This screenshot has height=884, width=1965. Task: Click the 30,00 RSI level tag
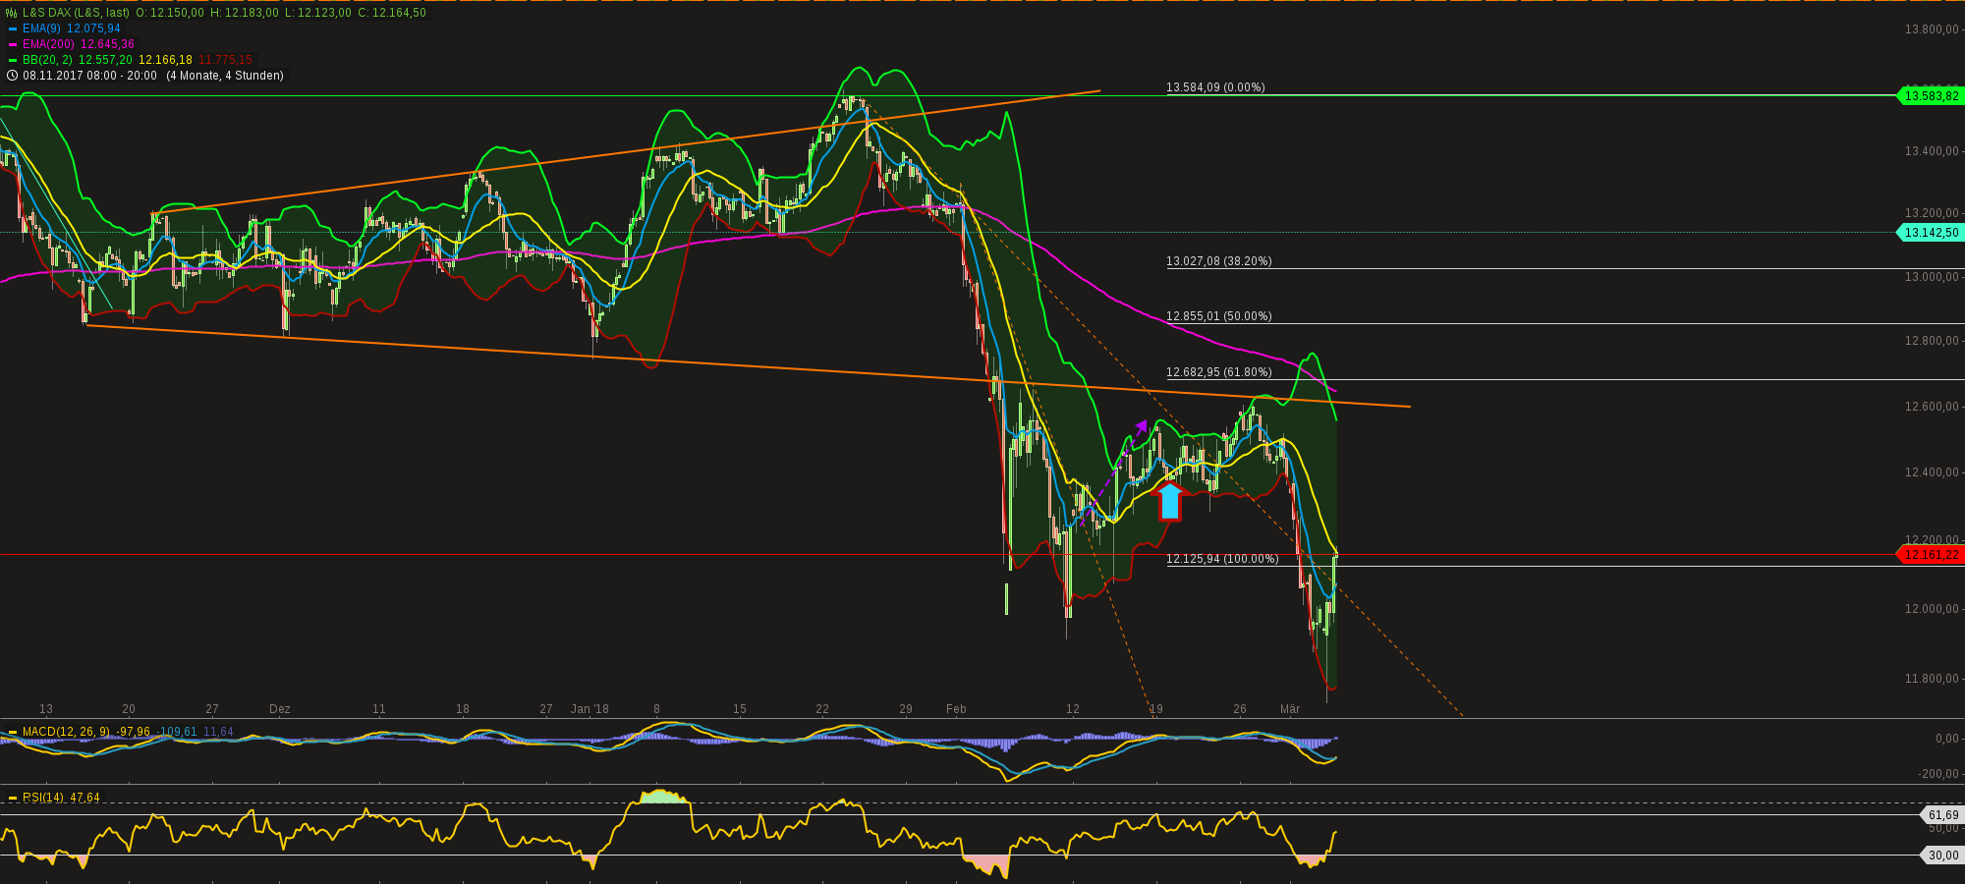click(1942, 856)
